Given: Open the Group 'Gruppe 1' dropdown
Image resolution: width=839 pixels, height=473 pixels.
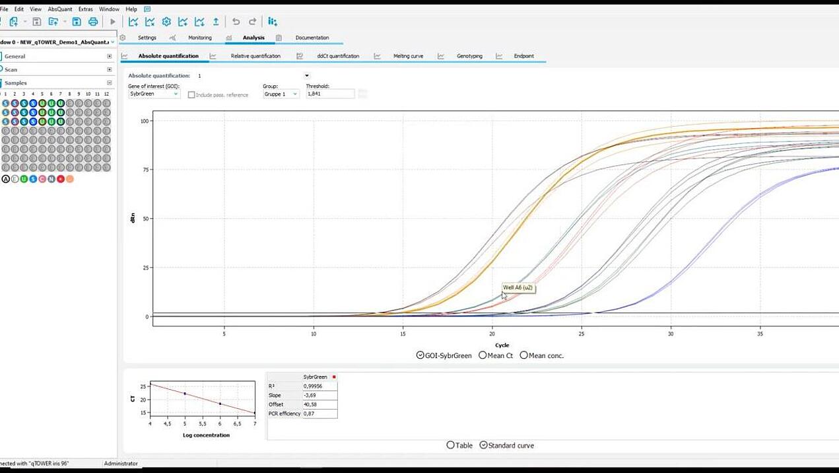Looking at the screenshot, I should tap(281, 94).
